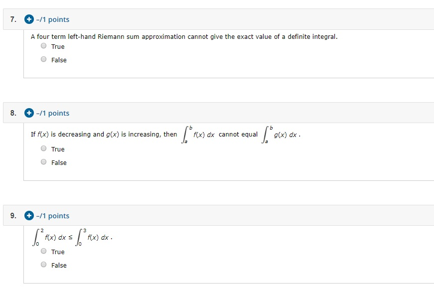Viewport: 434px width, 294px height.
Task: Mark True for question 9
Action: [43, 251]
